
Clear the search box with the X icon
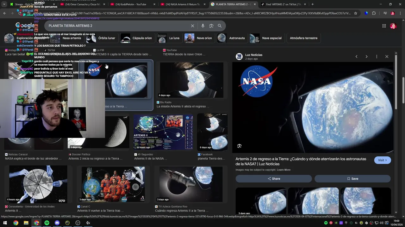pyautogui.click(x=192, y=26)
